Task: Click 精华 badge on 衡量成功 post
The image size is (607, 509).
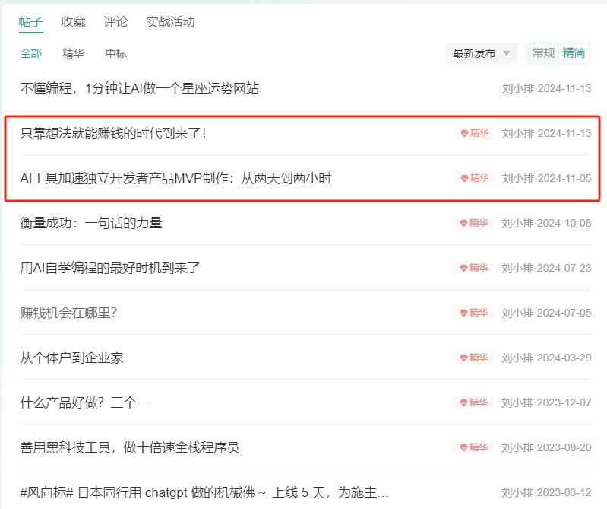Action: coord(473,223)
